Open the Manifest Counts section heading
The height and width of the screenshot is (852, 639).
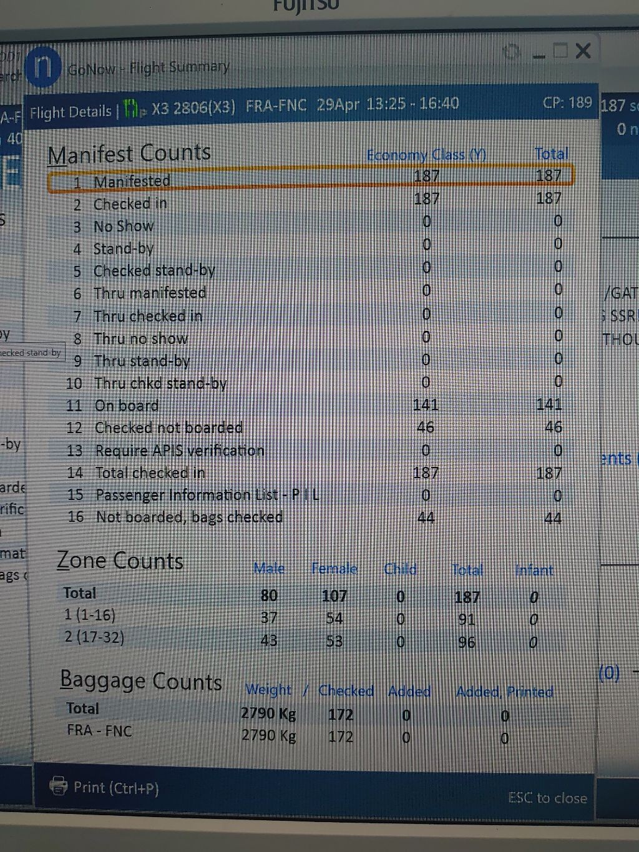[x=129, y=154]
